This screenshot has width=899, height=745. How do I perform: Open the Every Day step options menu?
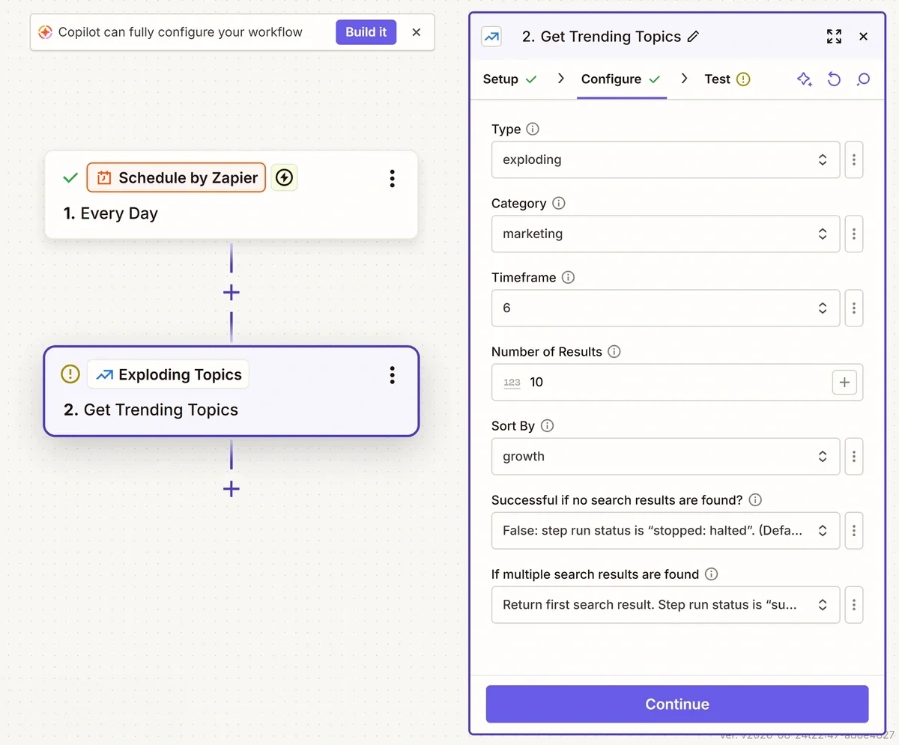tap(392, 178)
